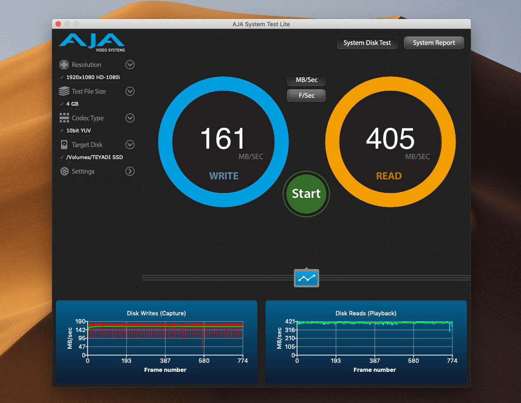
Task: Switch units to MB/Sec
Action: tap(307, 80)
